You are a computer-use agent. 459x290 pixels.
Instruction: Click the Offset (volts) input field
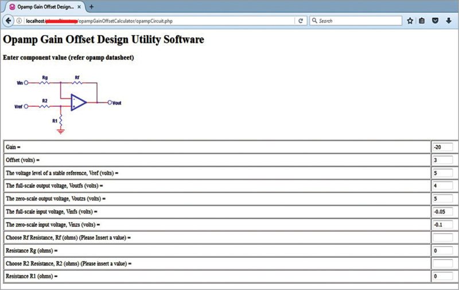pos(442,160)
